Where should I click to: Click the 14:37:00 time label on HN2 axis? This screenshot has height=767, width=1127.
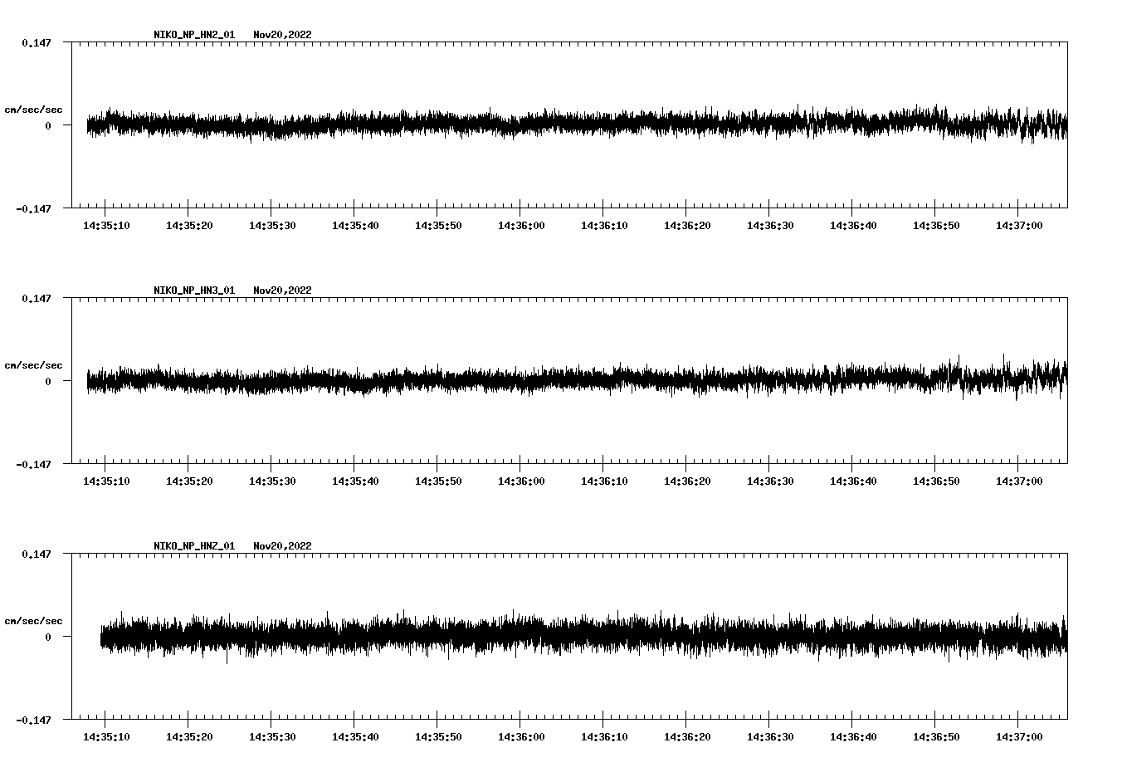click(1019, 226)
